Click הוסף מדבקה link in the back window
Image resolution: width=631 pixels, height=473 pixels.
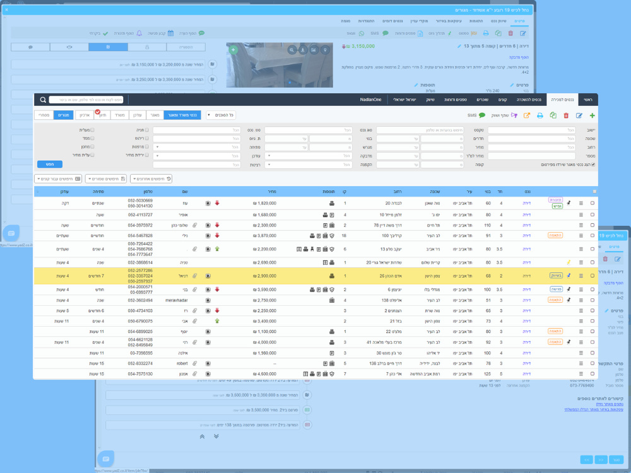[x=519, y=57]
